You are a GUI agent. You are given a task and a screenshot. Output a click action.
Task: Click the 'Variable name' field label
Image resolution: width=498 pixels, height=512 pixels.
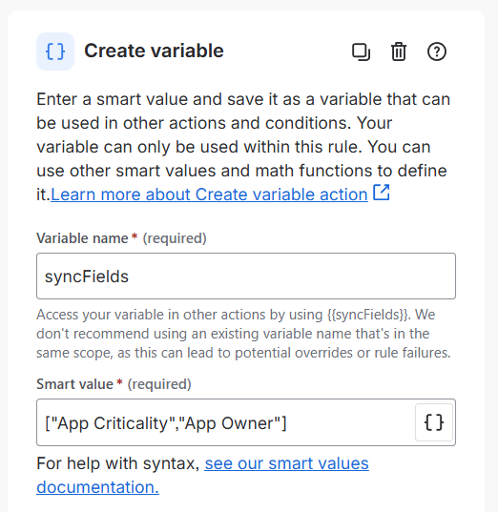click(x=82, y=238)
